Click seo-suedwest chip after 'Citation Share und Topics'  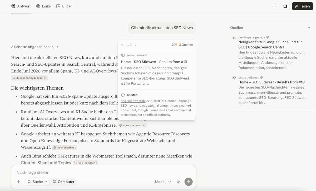click(x=86, y=163)
